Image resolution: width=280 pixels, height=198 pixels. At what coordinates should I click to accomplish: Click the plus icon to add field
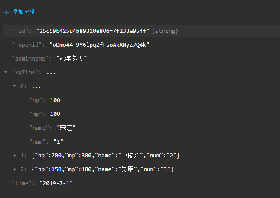coord(7,13)
